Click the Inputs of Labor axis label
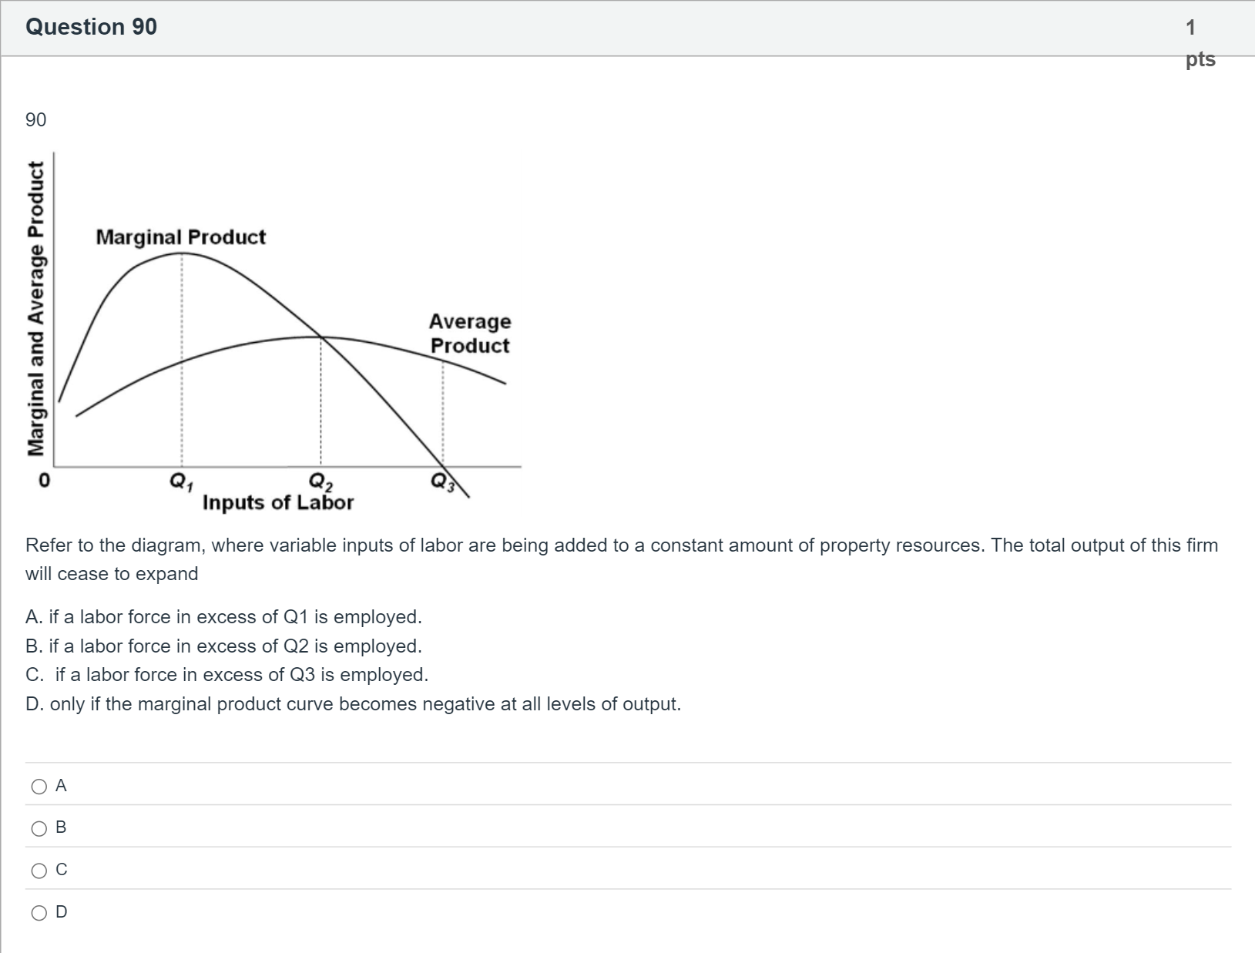This screenshot has width=1255, height=953. [x=278, y=503]
